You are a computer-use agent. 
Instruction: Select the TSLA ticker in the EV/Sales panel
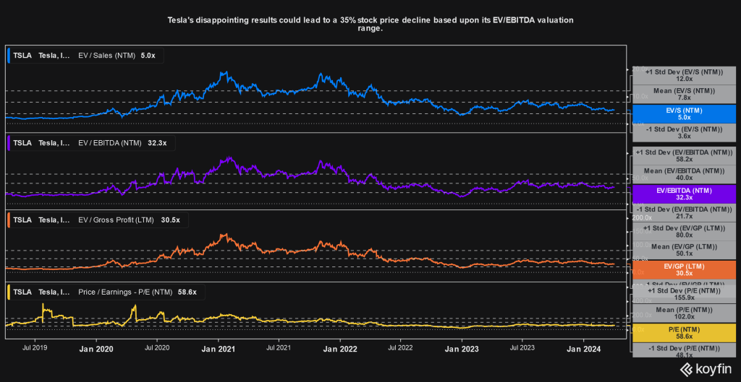22,55
